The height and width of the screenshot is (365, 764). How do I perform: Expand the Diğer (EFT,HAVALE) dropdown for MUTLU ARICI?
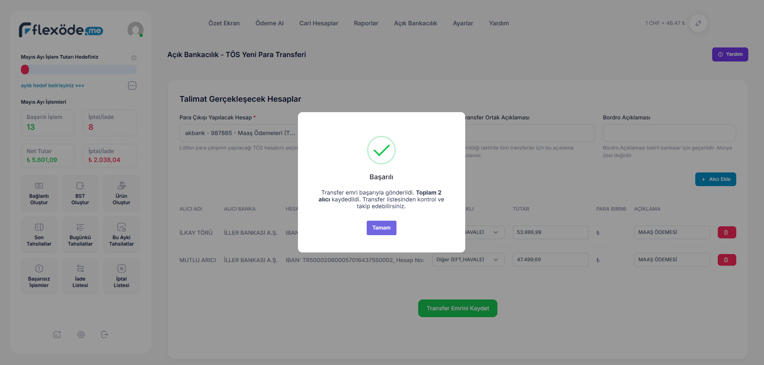coord(468,260)
